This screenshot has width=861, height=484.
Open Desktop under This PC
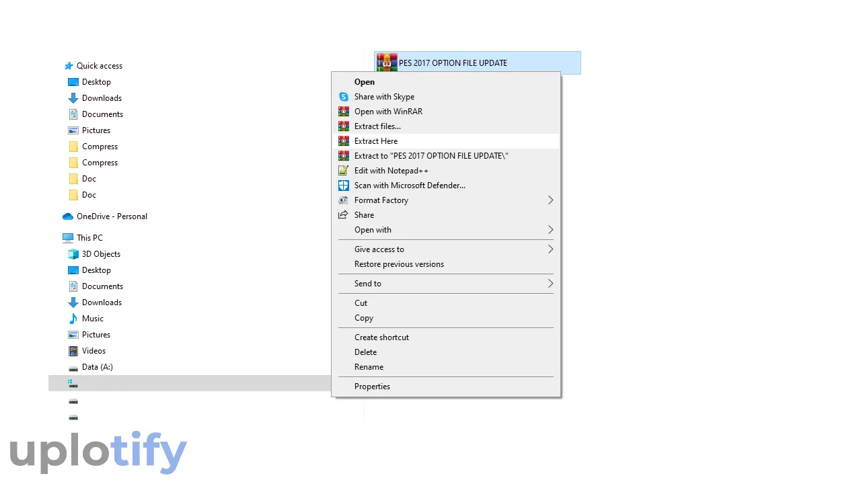coord(96,270)
